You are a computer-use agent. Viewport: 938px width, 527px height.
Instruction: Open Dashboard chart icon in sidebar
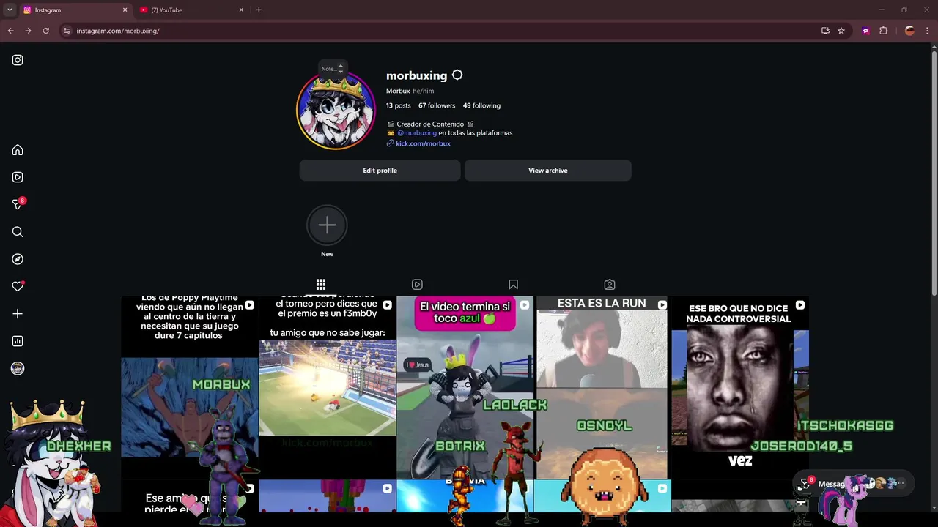tap(18, 341)
